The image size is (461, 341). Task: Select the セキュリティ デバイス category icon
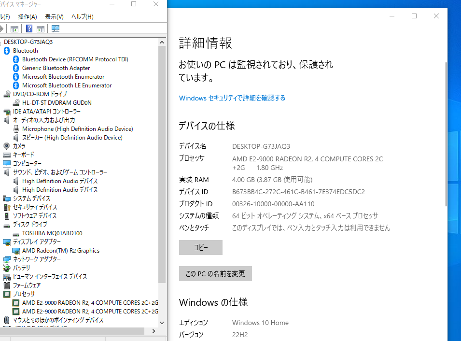(7, 207)
